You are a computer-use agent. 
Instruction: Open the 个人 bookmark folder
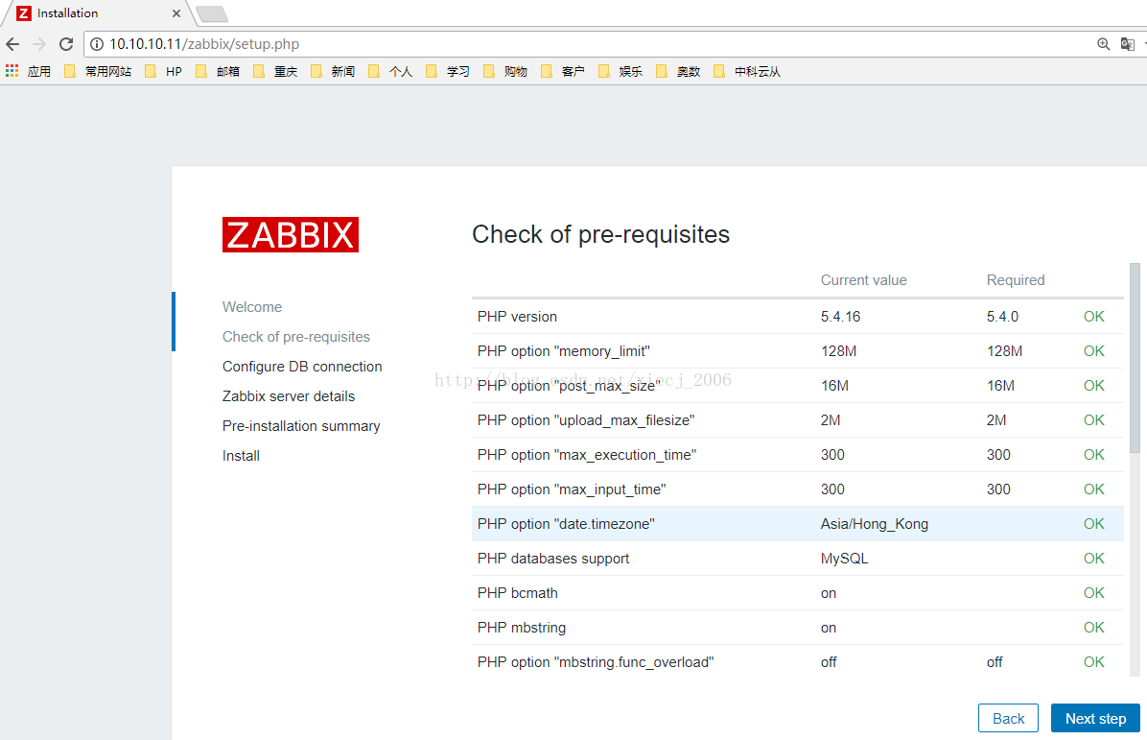(390, 71)
